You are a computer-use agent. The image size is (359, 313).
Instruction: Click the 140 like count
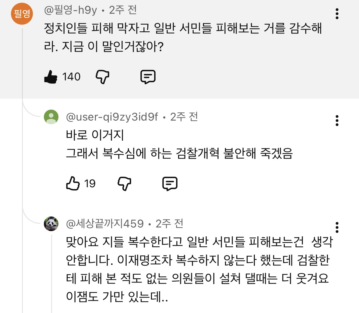coord(71,77)
